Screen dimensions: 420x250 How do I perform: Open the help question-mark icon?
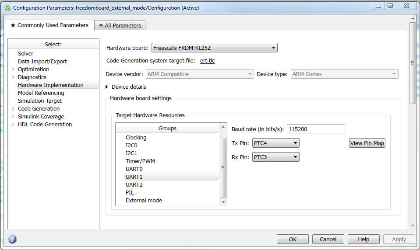coord(12,239)
